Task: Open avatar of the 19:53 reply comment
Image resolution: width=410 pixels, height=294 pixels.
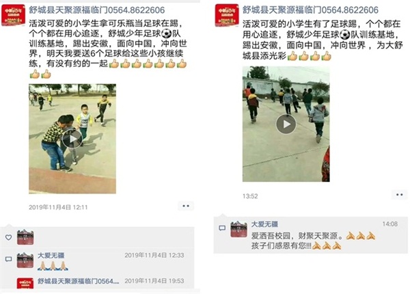Action: [x=25, y=283]
